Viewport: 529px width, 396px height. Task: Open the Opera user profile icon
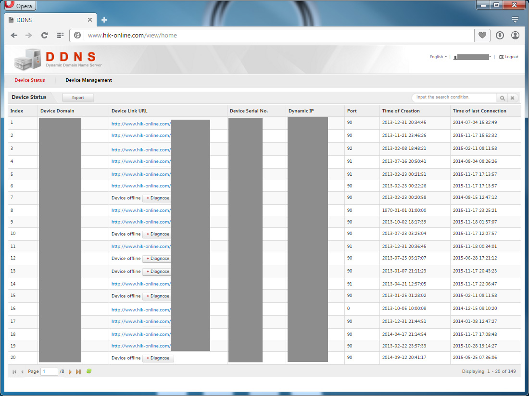pos(515,35)
